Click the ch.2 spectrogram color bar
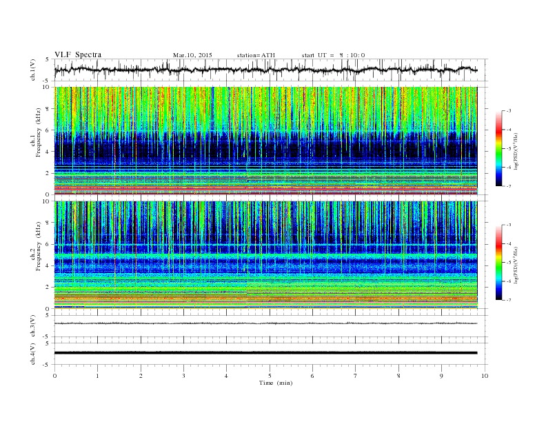Screen dimensions: 546x422 (498, 263)
